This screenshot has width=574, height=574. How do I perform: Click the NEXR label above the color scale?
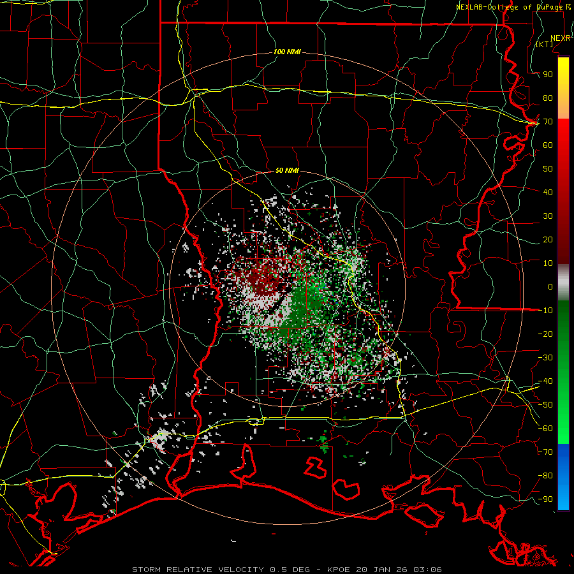[561, 38]
